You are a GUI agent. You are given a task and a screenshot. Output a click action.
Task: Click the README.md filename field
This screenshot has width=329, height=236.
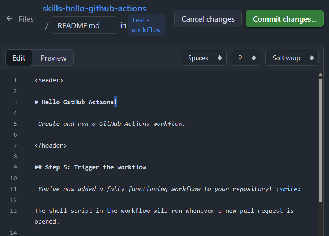pos(84,25)
